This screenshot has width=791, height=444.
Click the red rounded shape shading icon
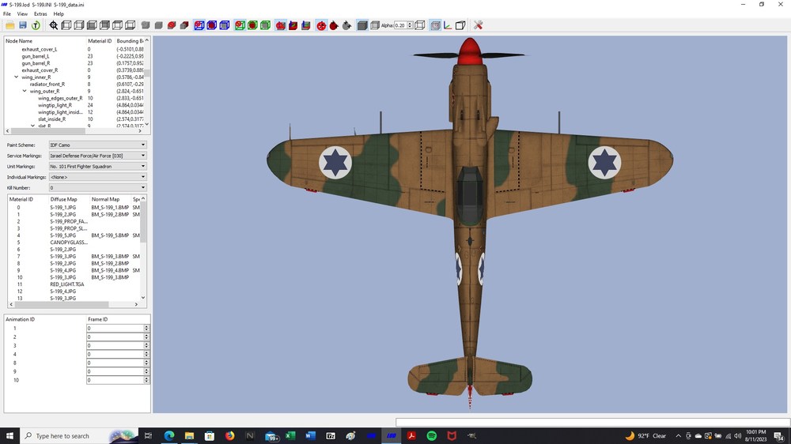(x=172, y=25)
